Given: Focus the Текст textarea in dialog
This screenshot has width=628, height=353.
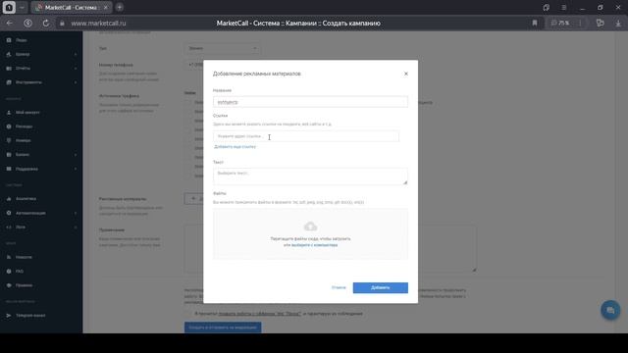Looking at the screenshot, I should pos(310,176).
